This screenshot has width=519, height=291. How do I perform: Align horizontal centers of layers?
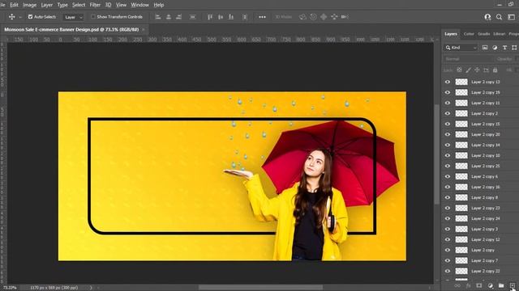point(169,17)
